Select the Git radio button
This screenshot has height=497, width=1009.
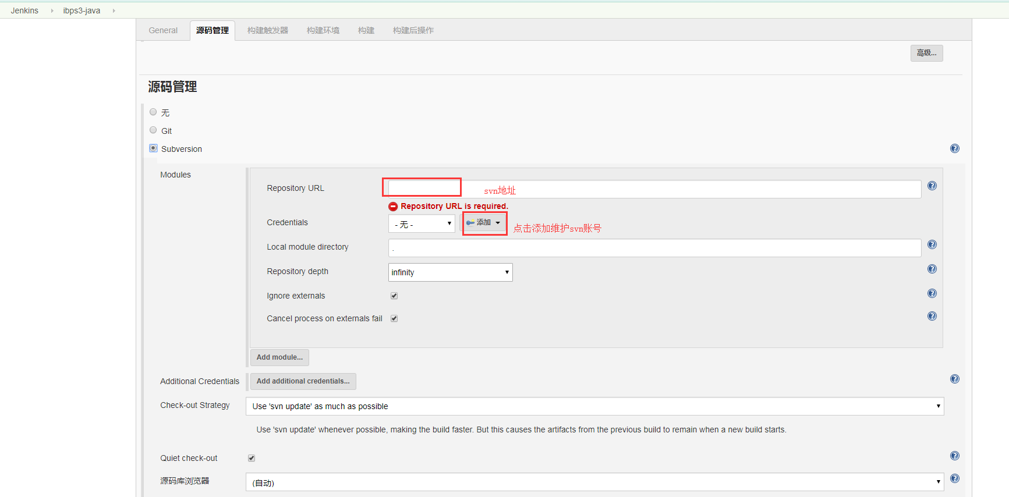[x=153, y=130]
